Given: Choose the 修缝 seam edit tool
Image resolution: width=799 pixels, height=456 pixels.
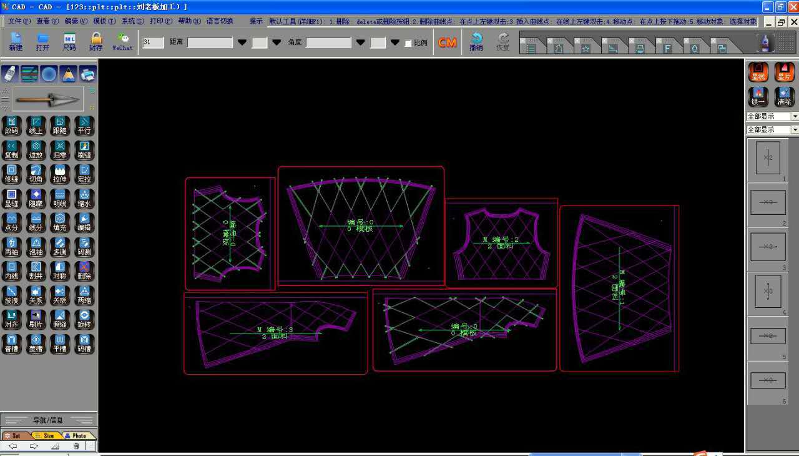Looking at the screenshot, I should (x=11, y=174).
